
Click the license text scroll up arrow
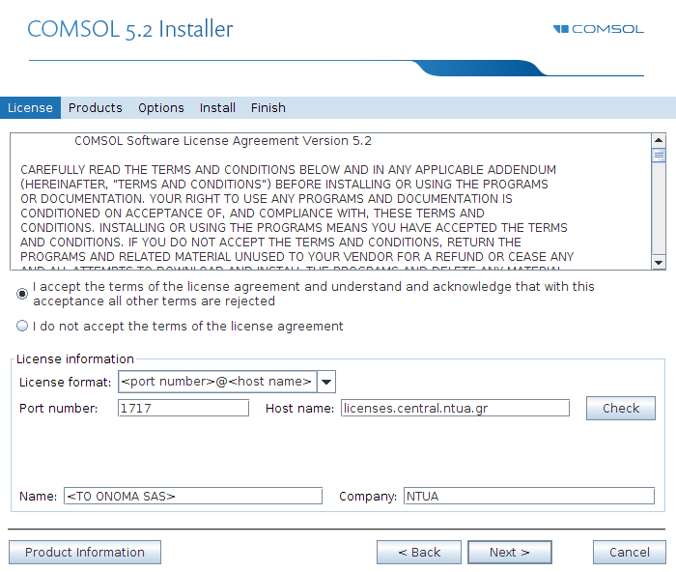pos(659,140)
